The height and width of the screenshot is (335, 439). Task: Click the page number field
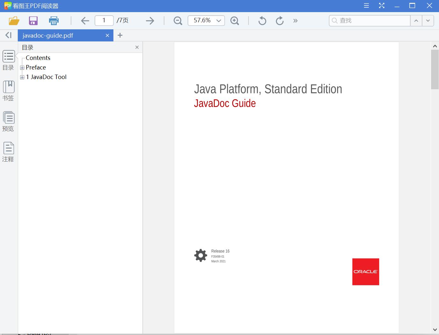[104, 20]
